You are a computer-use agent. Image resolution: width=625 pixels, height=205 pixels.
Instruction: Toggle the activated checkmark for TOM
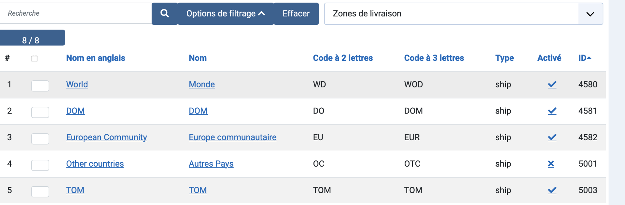pyautogui.click(x=552, y=190)
